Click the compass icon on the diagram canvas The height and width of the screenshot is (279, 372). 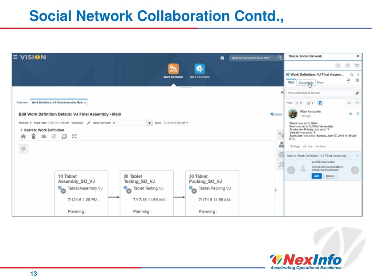23,149
